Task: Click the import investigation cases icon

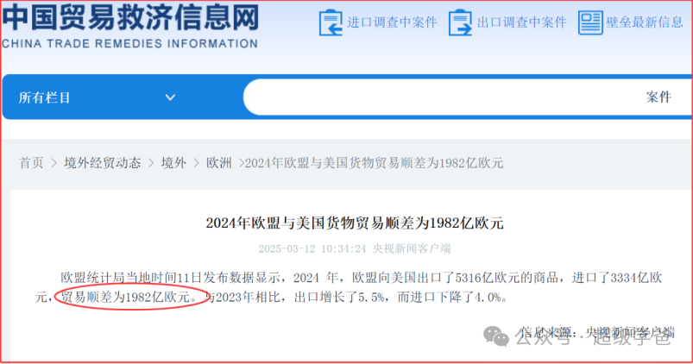Action: click(x=331, y=22)
